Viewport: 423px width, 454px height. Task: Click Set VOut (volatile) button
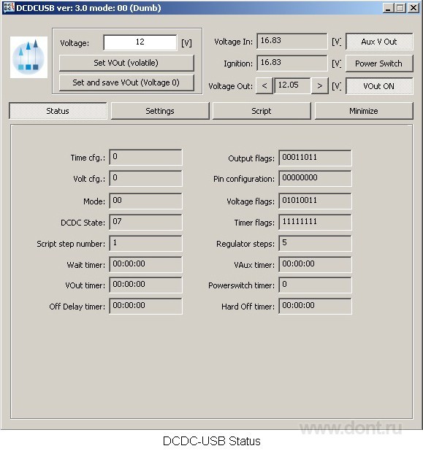[126, 63]
